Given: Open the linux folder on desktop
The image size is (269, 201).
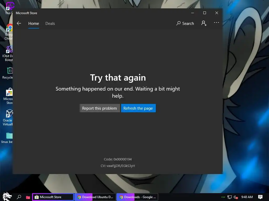Looking at the screenshot, I should coord(7,138).
